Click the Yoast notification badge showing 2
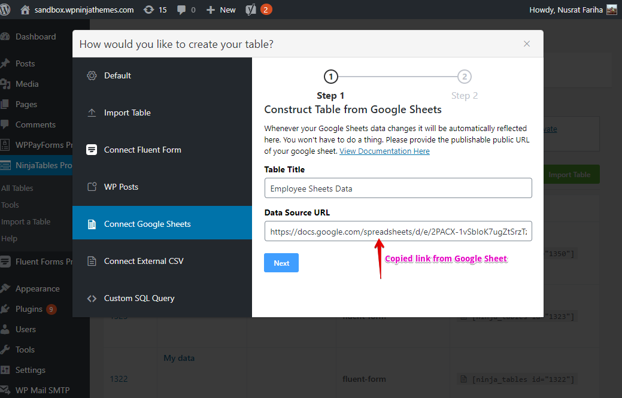Screen dimensions: 622x398 click(x=266, y=10)
